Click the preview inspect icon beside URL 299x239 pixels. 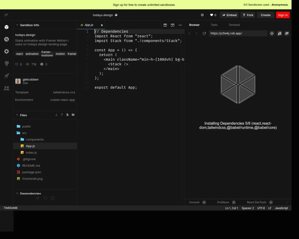(x=272, y=34)
